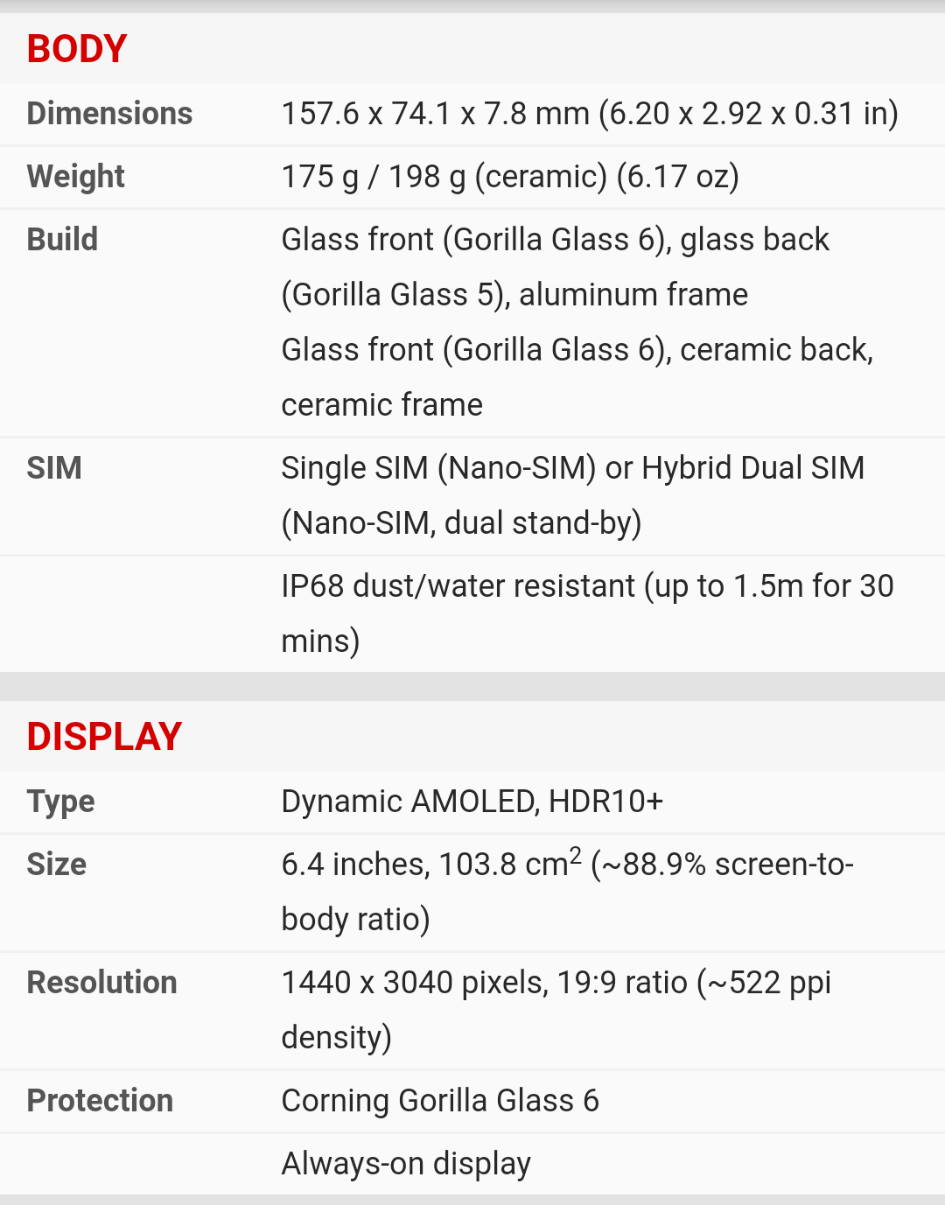Select the 175 g / 198 g weight value

(509, 177)
